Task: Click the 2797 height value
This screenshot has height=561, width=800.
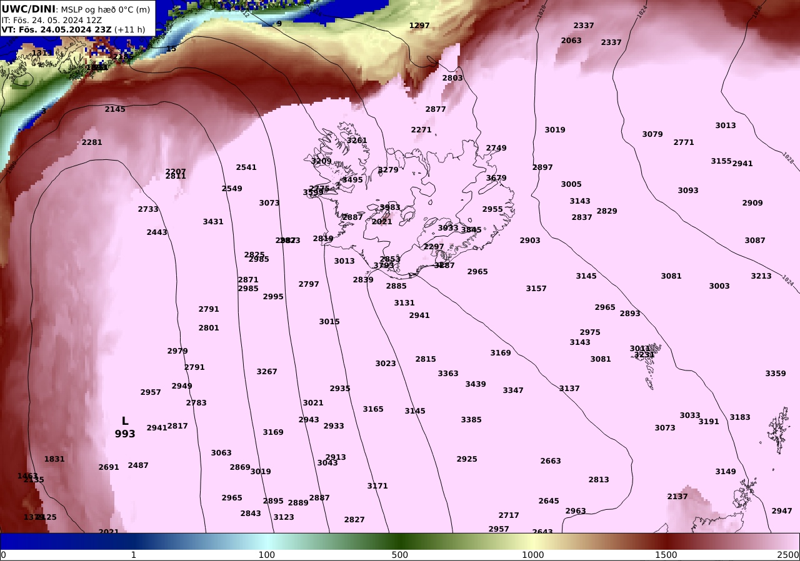Action: pos(309,284)
